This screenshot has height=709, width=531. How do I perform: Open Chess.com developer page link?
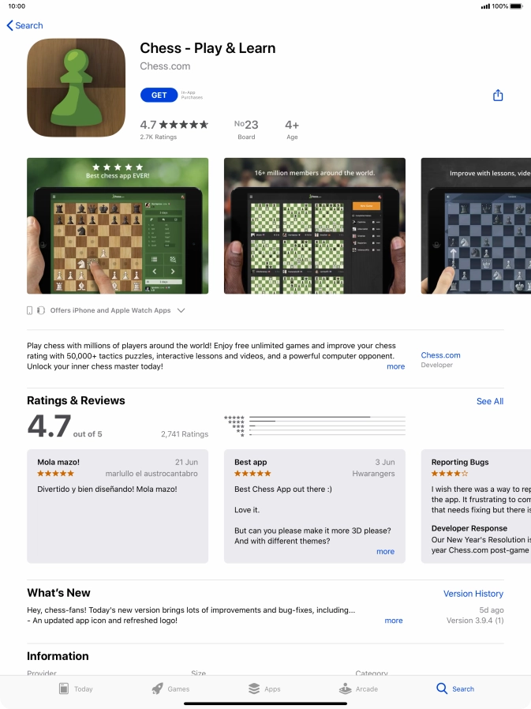point(440,355)
